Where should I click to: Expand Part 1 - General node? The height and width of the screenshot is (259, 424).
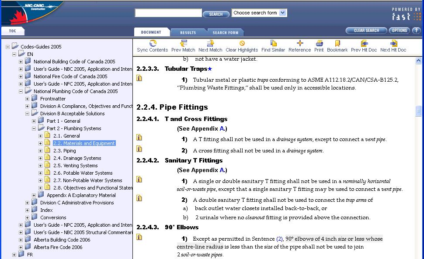pyautogui.click(x=34, y=121)
